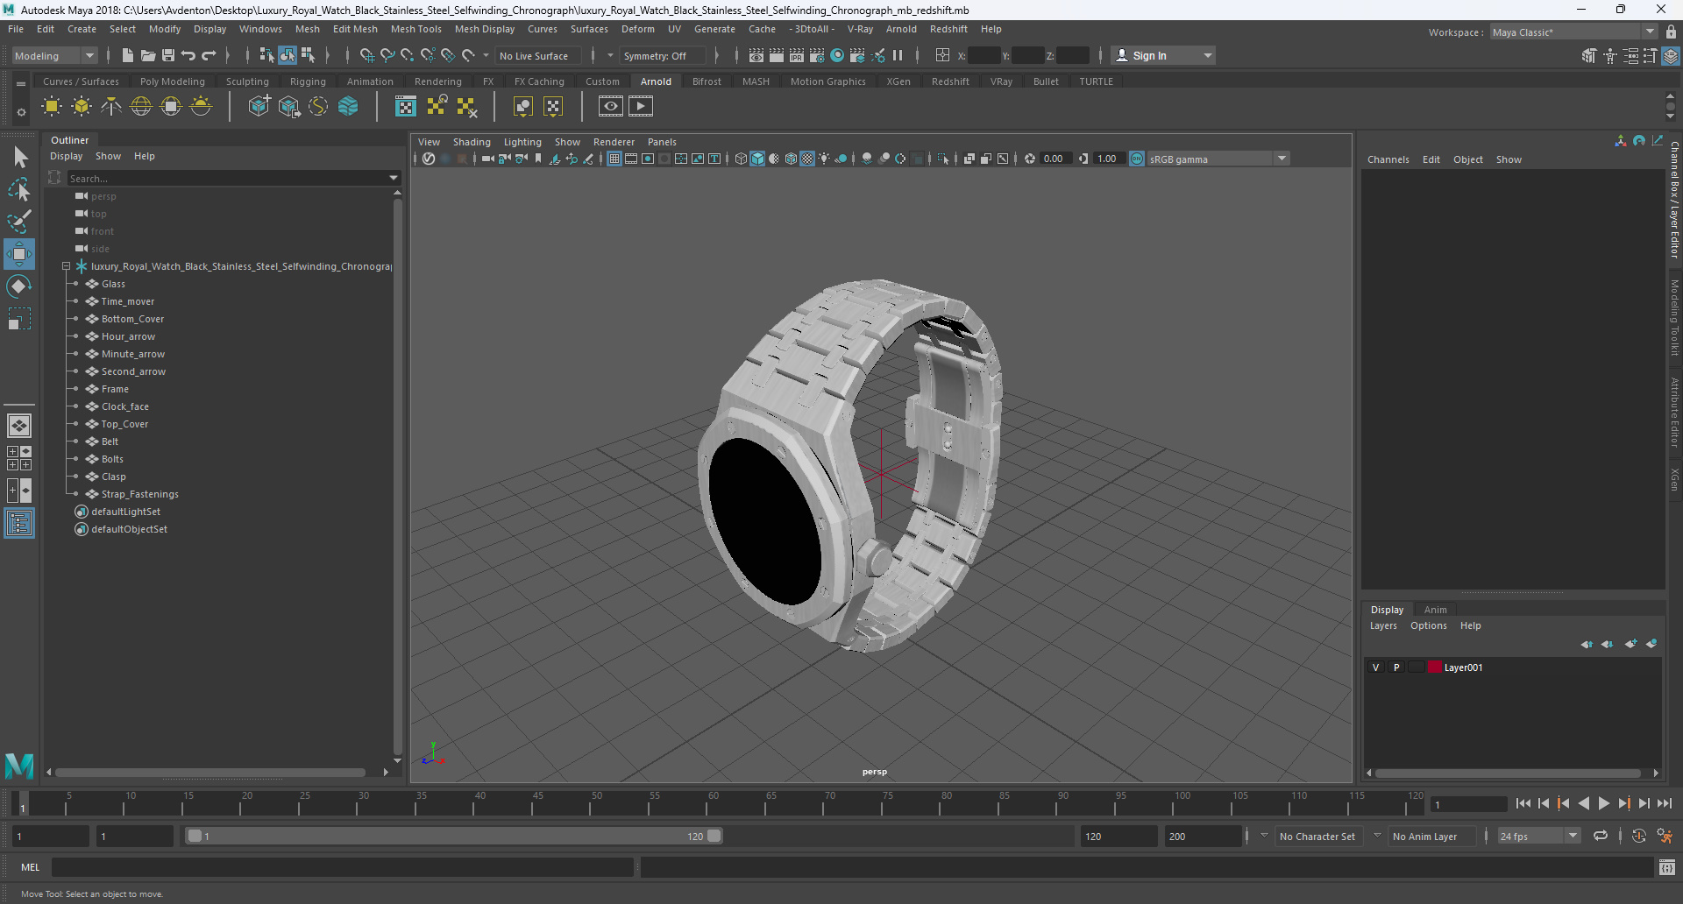The width and height of the screenshot is (1683, 904).
Task: Activate the Scale tool
Action: tap(19, 319)
